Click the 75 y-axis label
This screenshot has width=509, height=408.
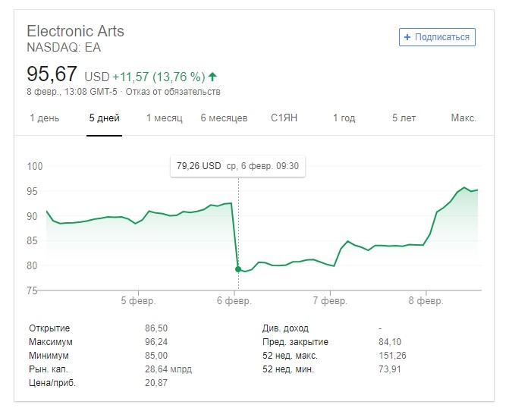click(x=32, y=290)
